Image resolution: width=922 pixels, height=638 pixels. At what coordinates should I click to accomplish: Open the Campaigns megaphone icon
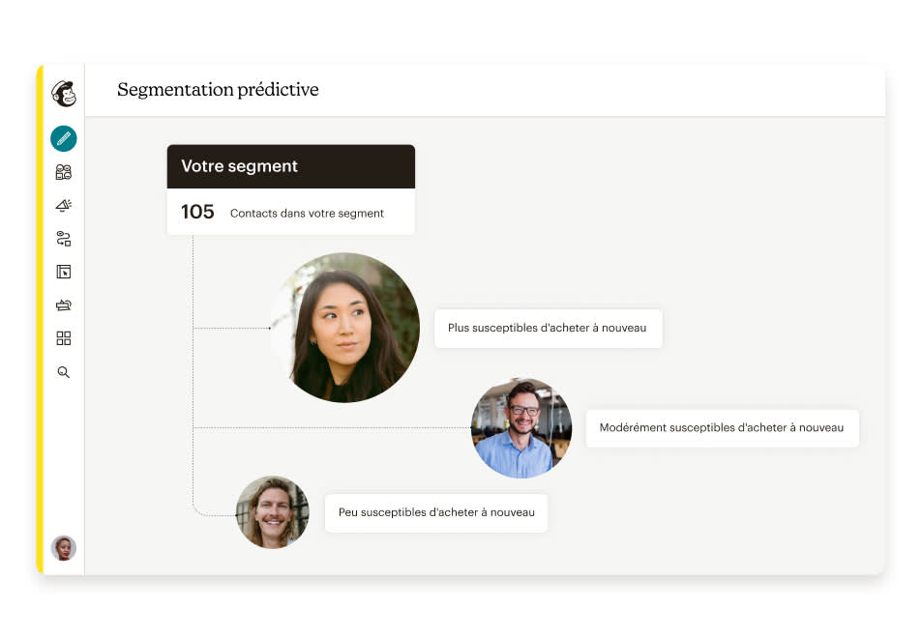64,205
